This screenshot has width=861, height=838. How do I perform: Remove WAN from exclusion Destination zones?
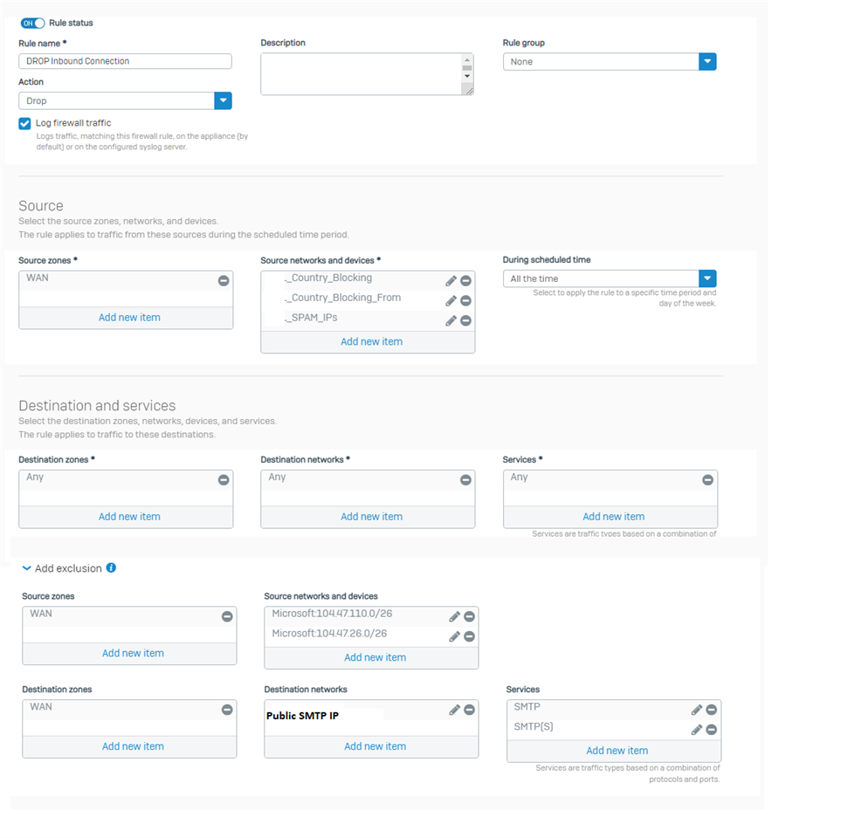coord(227,710)
